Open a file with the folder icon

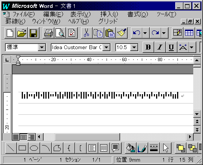point(22,33)
